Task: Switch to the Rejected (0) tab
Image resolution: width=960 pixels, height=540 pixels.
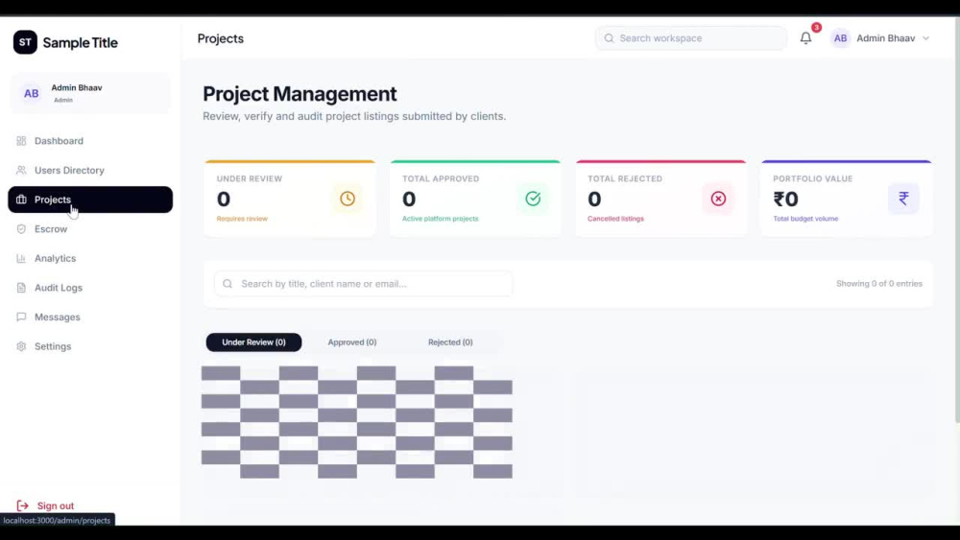Action: click(x=450, y=342)
